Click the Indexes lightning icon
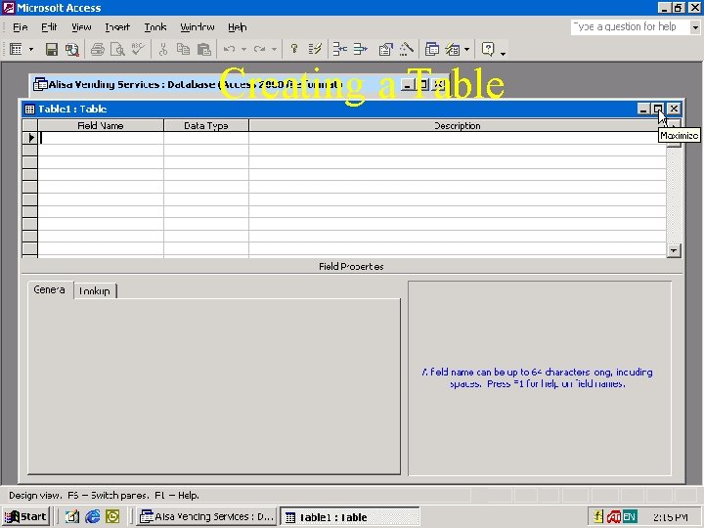This screenshot has height=528, width=704. pyautogui.click(x=315, y=50)
